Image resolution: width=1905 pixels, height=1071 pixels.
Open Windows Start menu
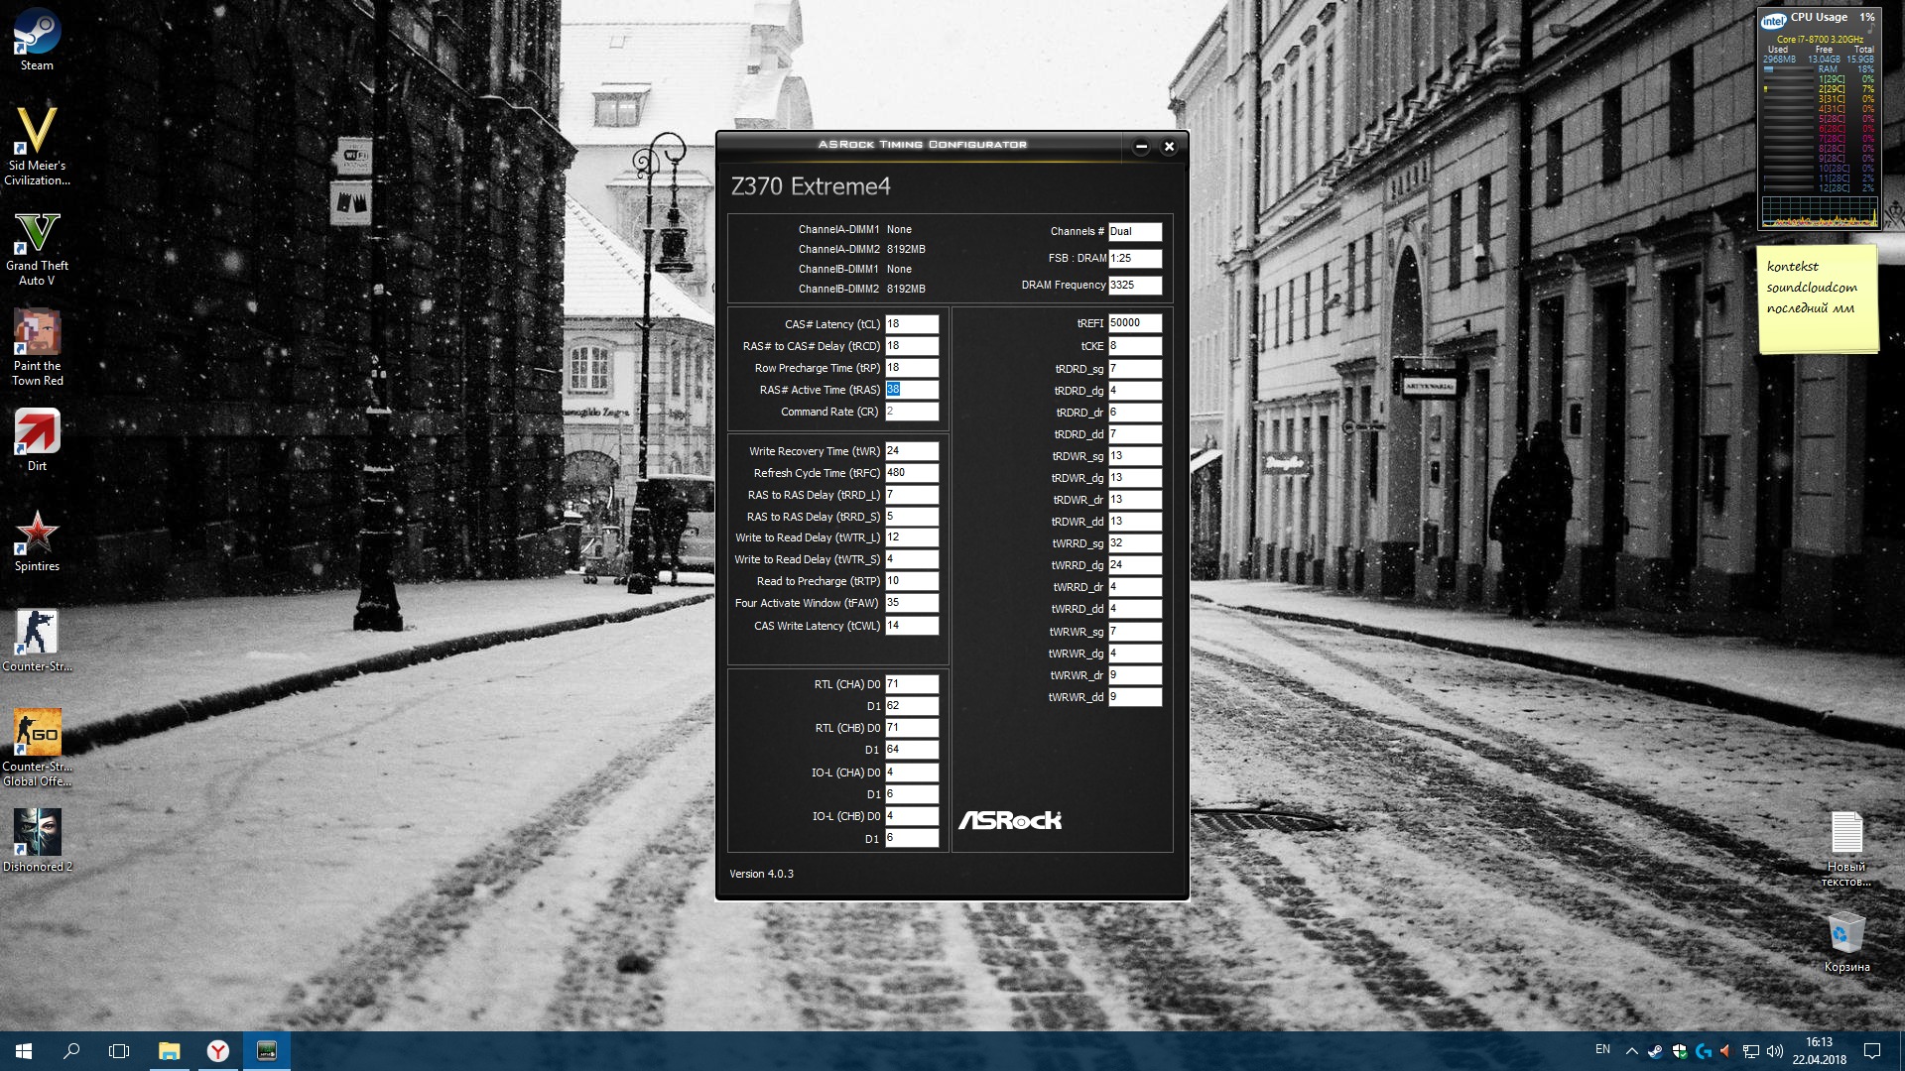pos(24,1050)
